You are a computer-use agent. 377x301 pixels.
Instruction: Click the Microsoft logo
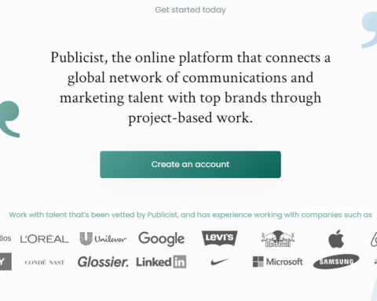[278, 262]
